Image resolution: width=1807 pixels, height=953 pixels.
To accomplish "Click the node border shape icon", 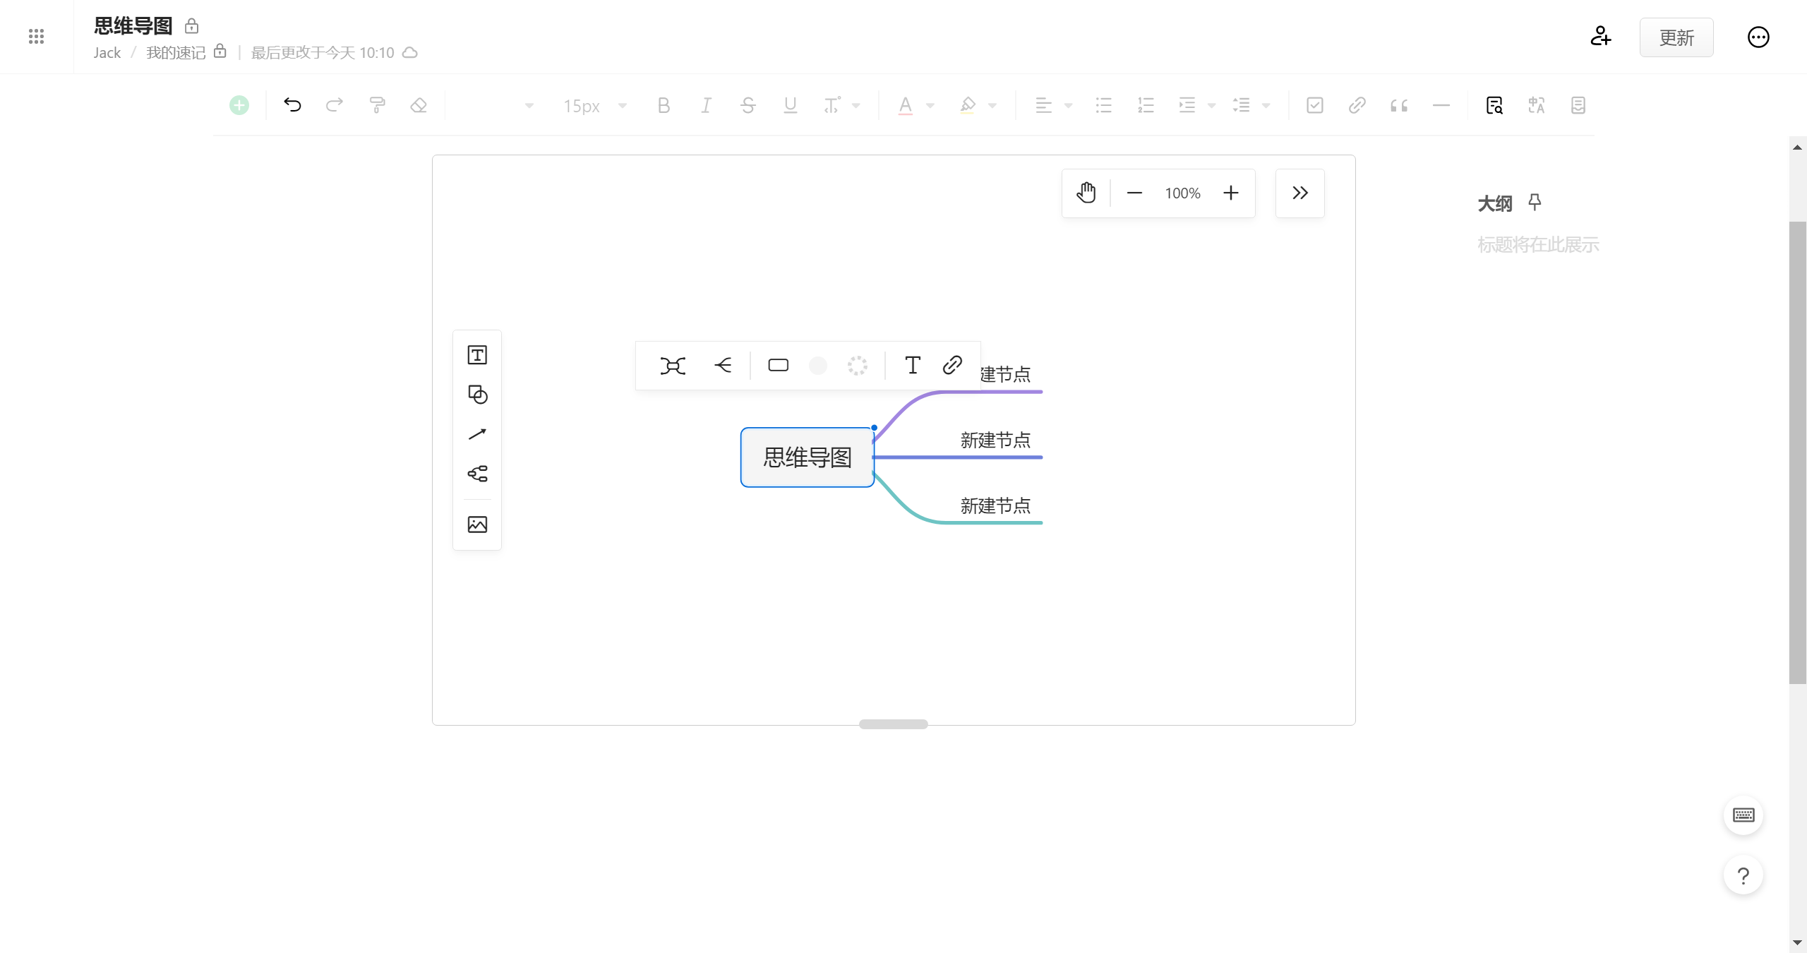I will (x=778, y=366).
